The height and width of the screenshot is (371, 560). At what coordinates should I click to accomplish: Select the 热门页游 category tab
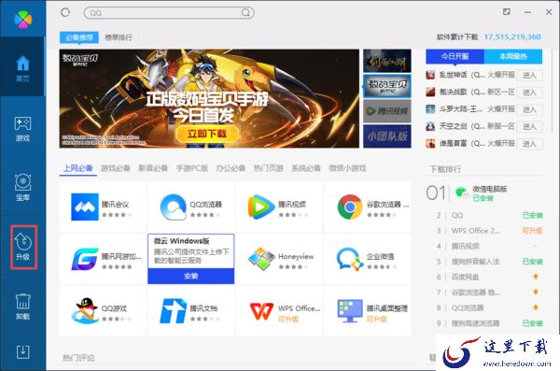pos(269,168)
